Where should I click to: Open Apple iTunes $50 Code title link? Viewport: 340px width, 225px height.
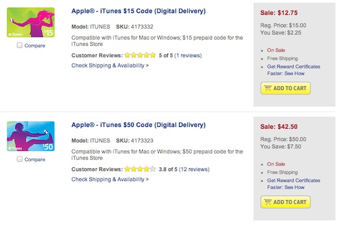[138, 125]
